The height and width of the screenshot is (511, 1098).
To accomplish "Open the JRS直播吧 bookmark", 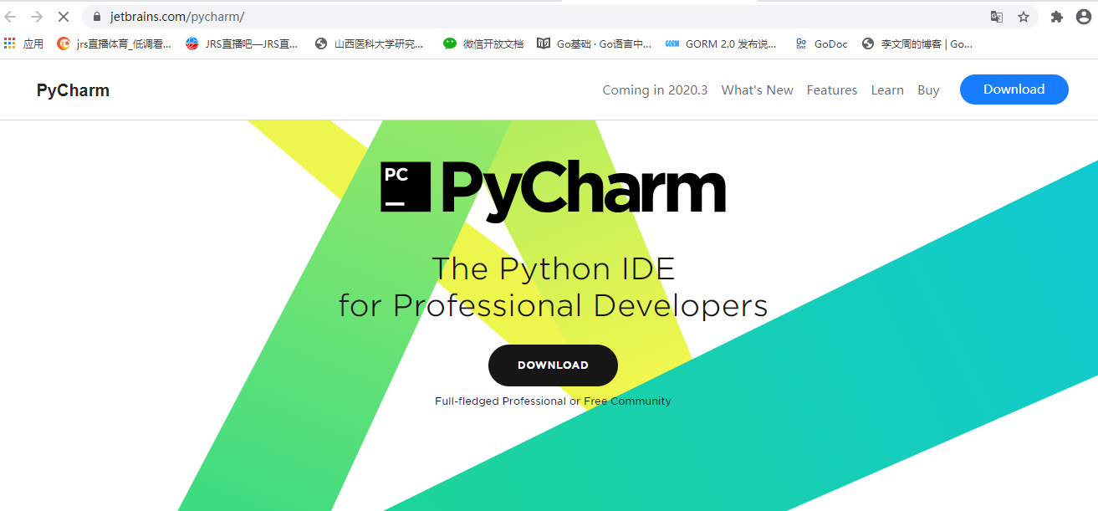I will point(243,44).
